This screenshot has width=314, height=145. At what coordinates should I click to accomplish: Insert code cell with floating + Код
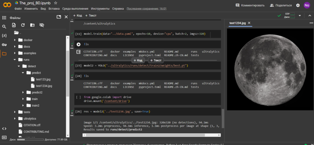tap(138, 60)
